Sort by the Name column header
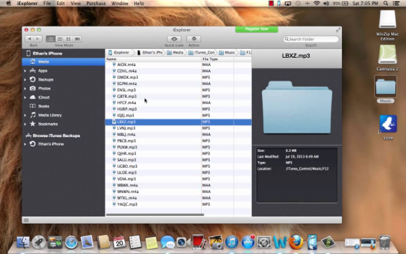Screen dimensions: 406x254 [153, 59]
